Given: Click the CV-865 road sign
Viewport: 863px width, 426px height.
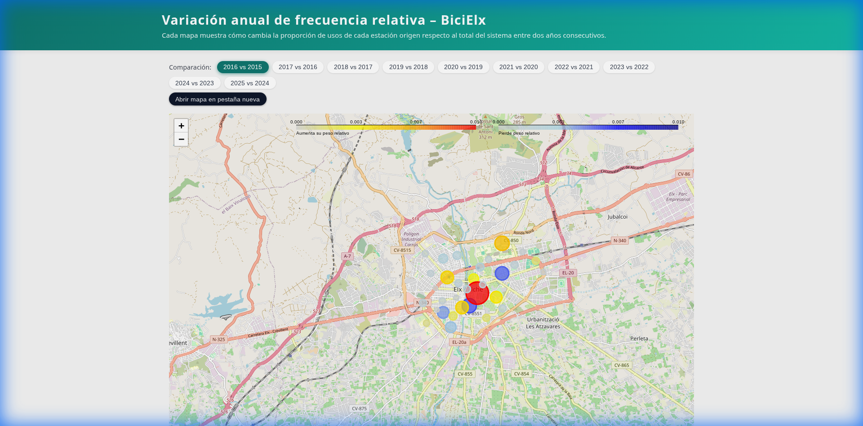Looking at the screenshot, I should 622,365.
